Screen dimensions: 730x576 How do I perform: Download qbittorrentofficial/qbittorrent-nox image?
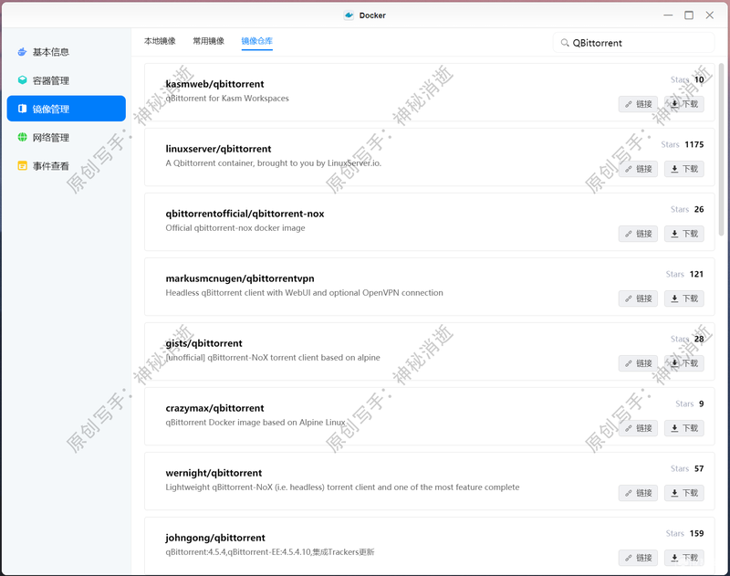pos(683,234)
